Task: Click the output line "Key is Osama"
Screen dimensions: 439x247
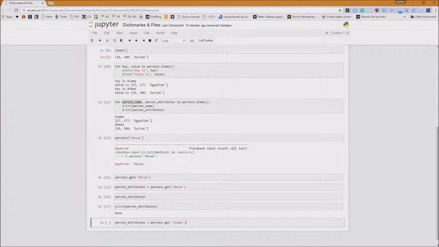Action: point(126,81)
